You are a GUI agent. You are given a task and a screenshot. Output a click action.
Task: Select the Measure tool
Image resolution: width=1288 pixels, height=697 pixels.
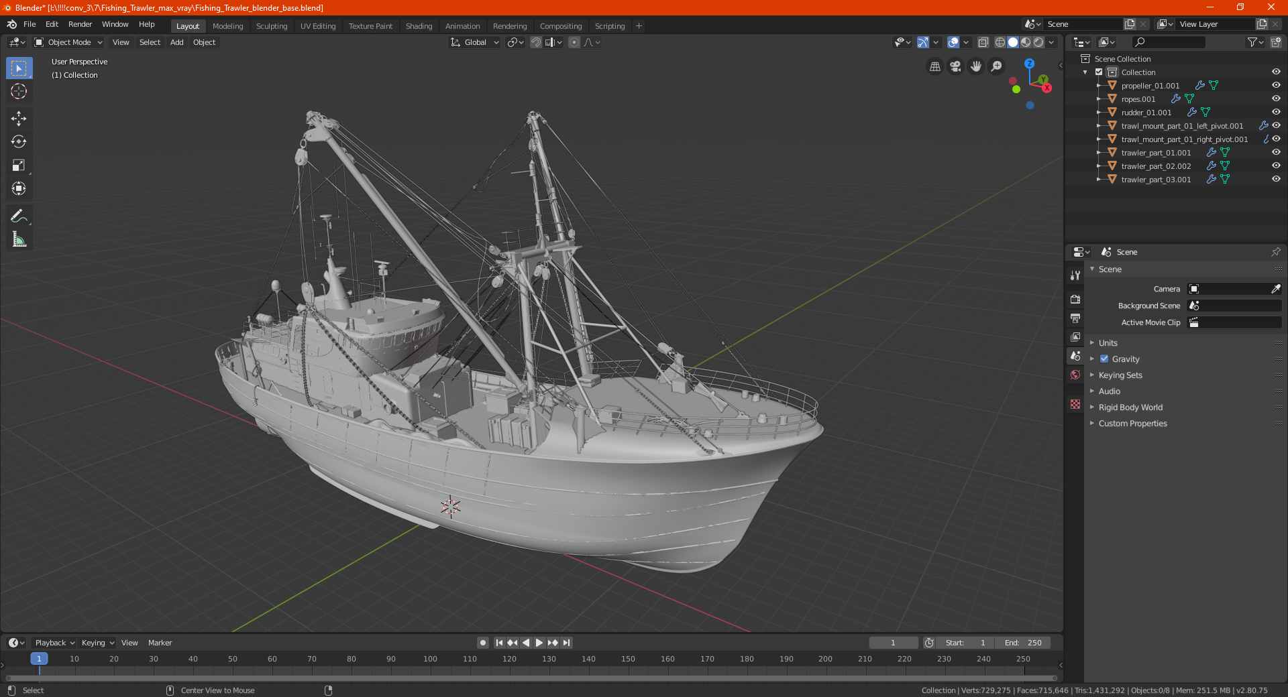coord(19,239)
